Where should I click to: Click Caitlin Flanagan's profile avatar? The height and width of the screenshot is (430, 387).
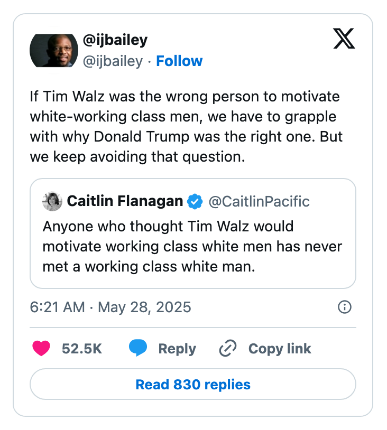point(52,201)
